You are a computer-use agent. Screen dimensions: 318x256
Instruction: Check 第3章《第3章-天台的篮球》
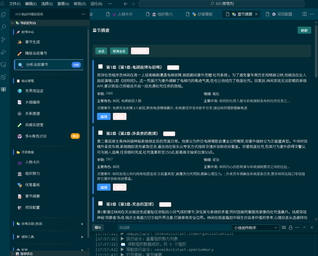[100, 203]
